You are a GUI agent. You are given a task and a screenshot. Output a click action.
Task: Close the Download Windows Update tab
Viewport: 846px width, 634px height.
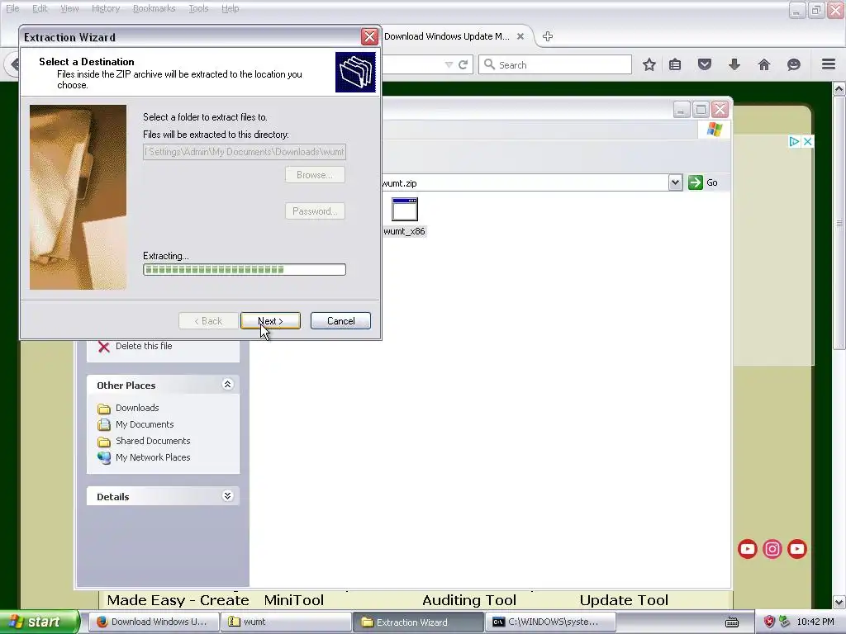(x=520, y=36)
